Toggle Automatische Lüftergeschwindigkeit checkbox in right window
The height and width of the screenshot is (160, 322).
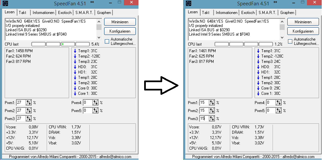290,41
